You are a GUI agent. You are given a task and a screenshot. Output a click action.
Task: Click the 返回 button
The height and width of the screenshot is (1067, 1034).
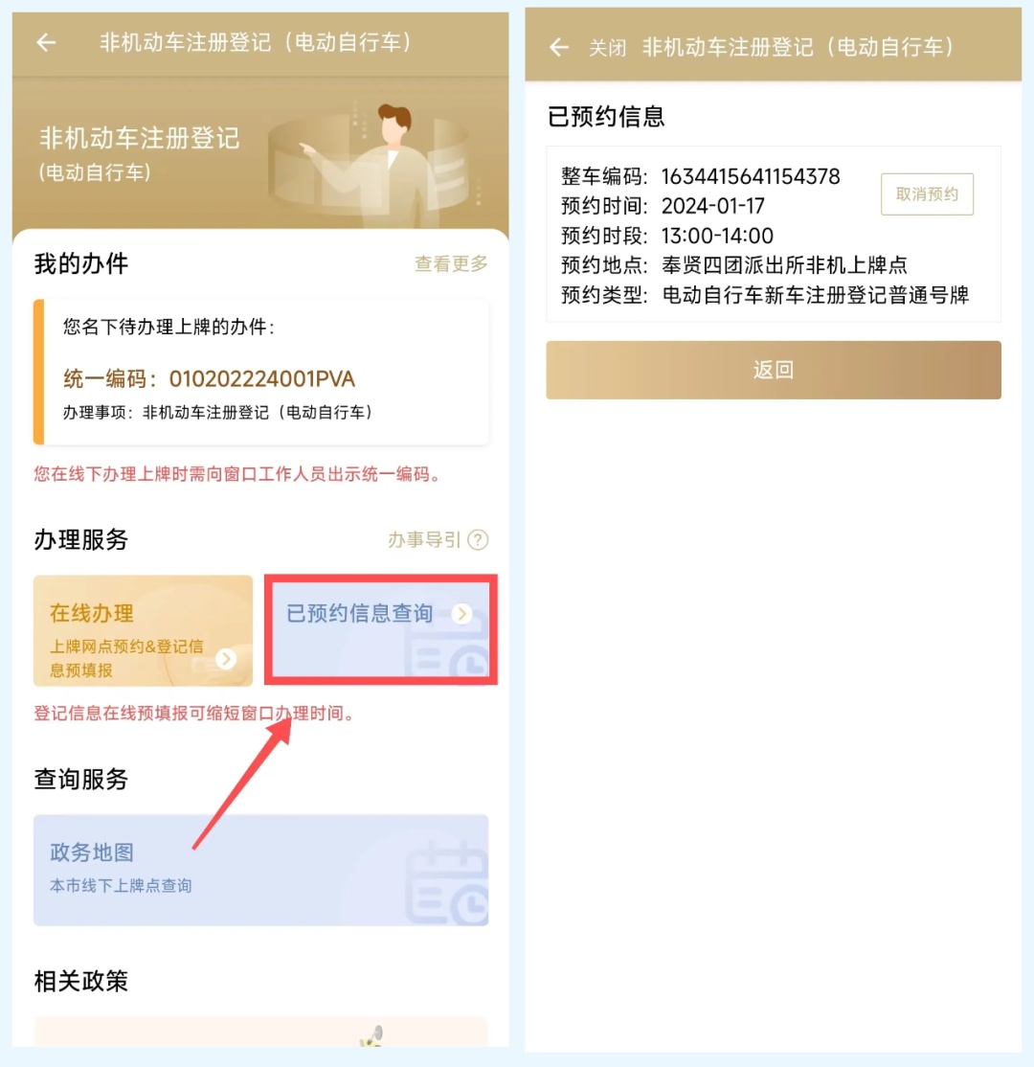coord(774,370)
